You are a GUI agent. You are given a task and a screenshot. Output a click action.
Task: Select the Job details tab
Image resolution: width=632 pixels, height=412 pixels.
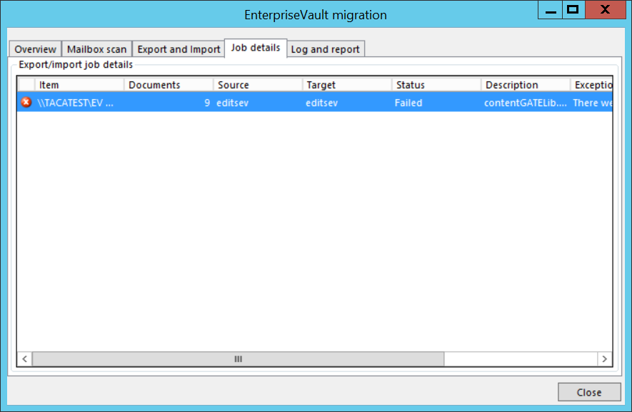[x=256, y=48]
